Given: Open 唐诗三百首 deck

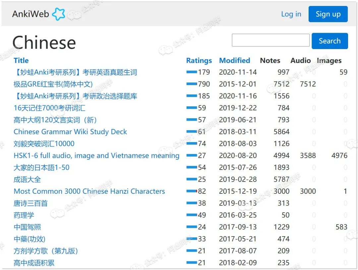Looking at the screenshot, I should coord(30,203).
